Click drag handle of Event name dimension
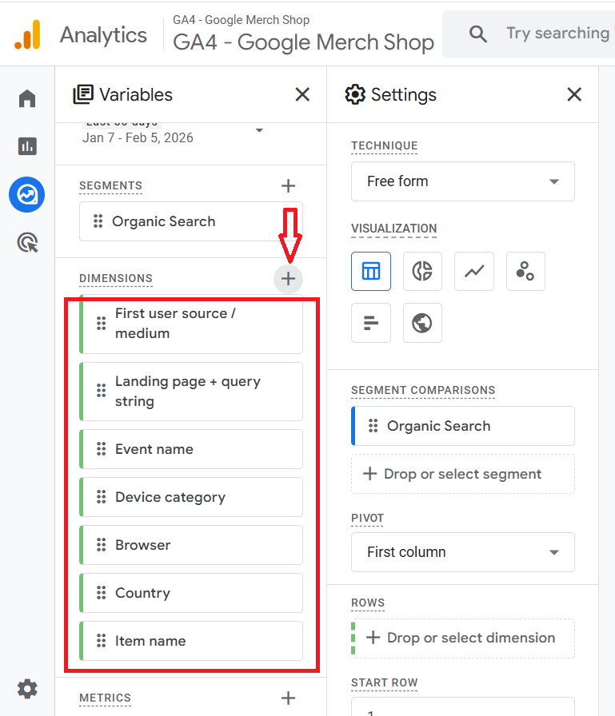 pos(101,449)
